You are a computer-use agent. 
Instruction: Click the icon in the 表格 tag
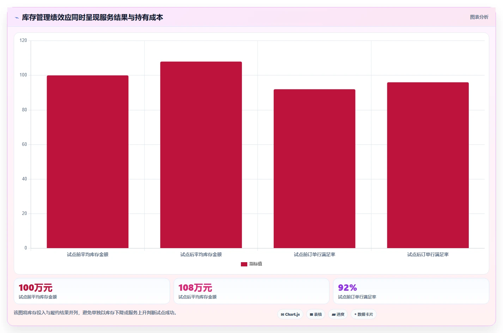coord(311,314)
